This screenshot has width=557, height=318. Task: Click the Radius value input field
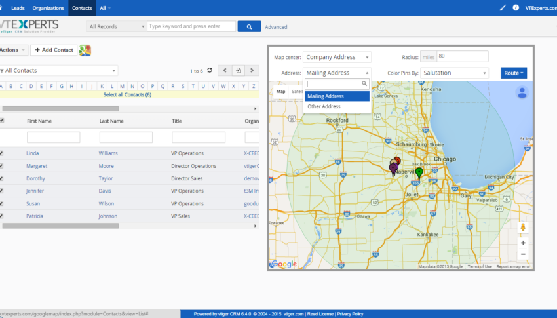click(463, 56)
